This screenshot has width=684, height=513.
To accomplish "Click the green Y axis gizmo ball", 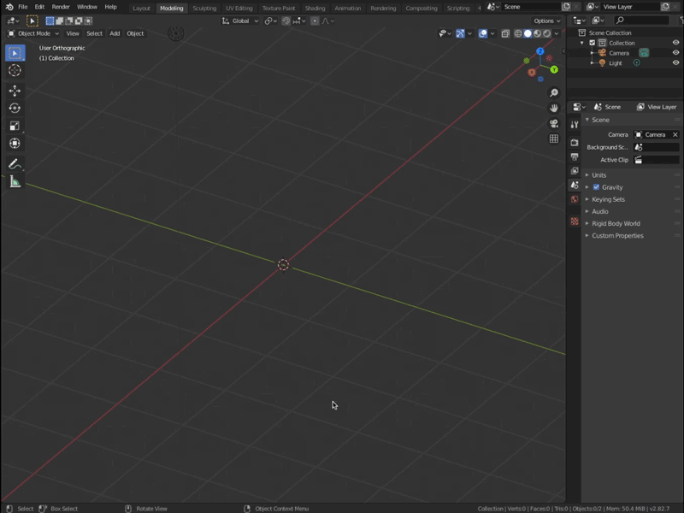I will (554, 69).
